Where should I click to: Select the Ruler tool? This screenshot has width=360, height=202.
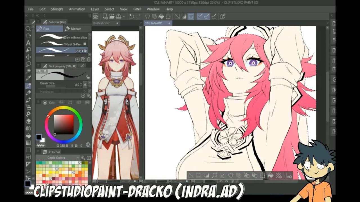[28, 164]
